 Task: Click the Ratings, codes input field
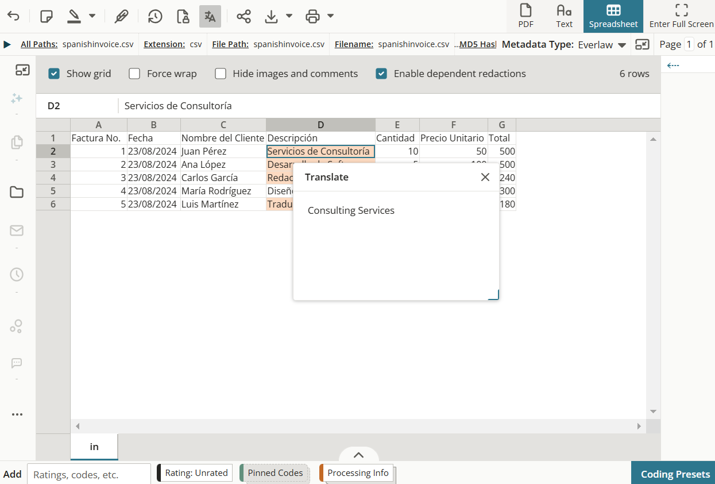(x=89, y=474)
